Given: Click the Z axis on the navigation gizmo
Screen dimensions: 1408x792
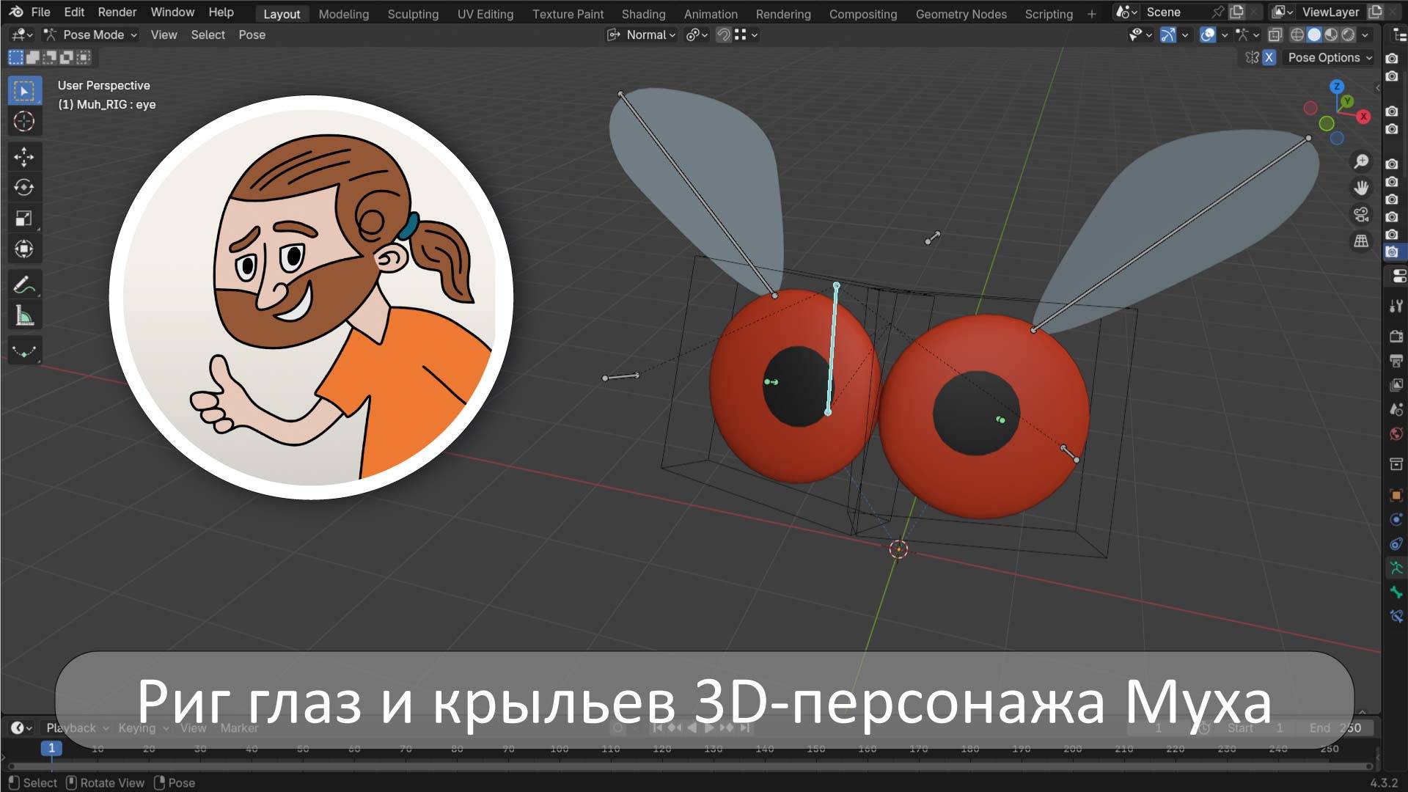Looking at the screenshot, I should pyautogui.click(x=1336, y=87).
